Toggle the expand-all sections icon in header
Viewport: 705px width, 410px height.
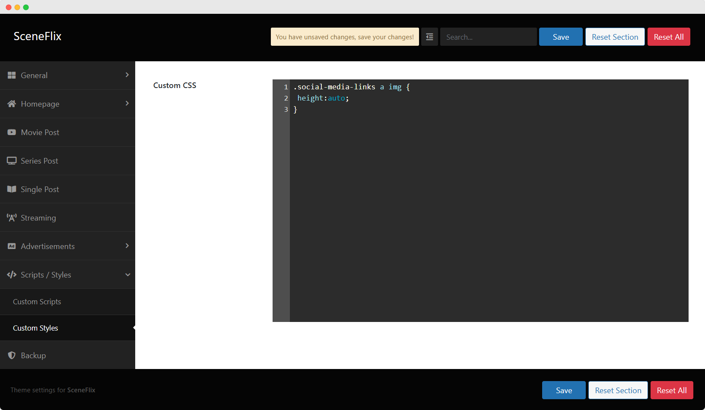pyautogui.click(x=429, y=37)
